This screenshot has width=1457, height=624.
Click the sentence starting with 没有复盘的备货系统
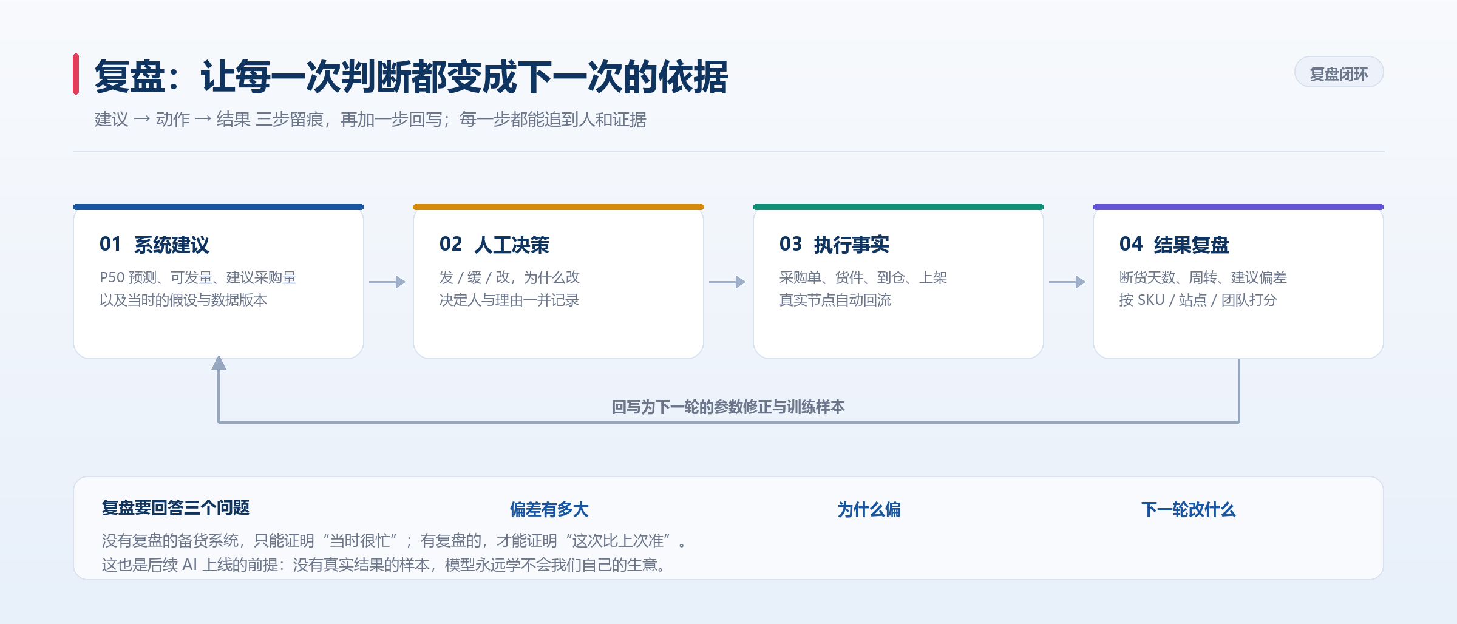(x=395, y=540)
